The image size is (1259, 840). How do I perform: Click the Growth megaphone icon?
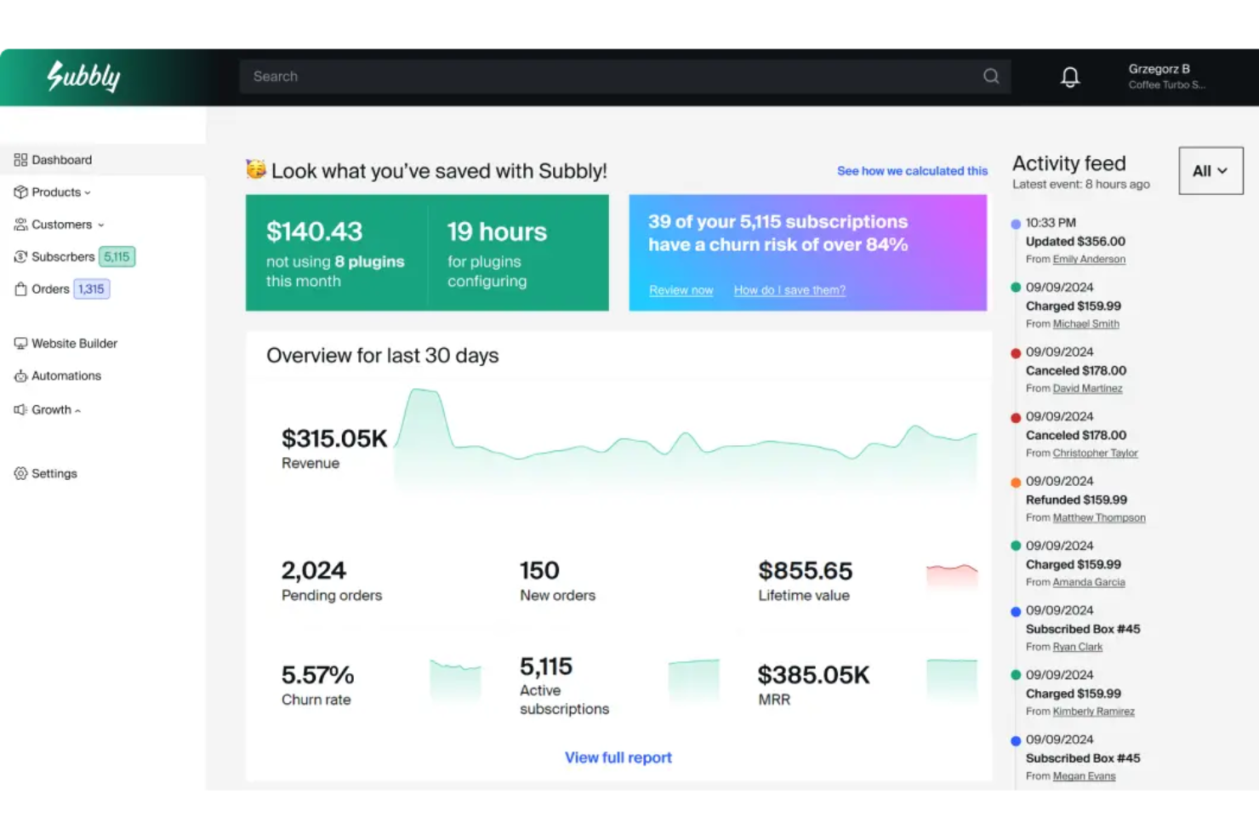tap(20, 409)
